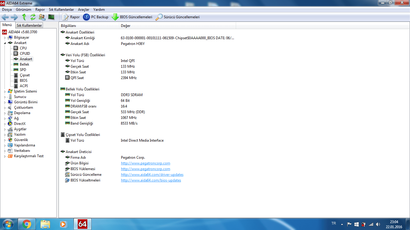410x230 pixels.
Task: Collapse the Anakart tree category
Action: click(5, 43)
